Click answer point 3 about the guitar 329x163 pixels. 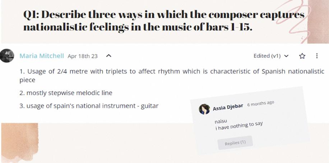point(89,106)
